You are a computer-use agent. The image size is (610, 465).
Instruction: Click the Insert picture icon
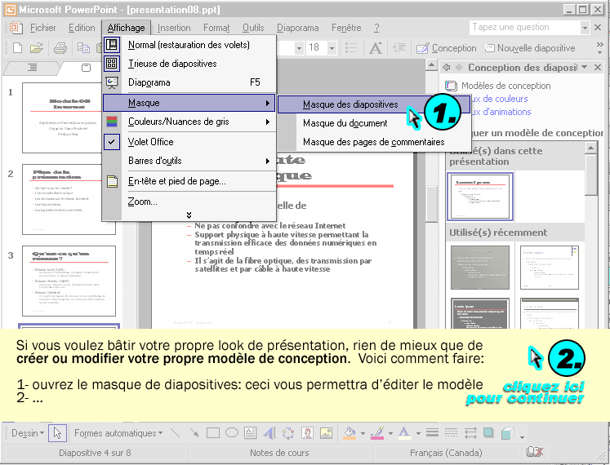(326, 432)
